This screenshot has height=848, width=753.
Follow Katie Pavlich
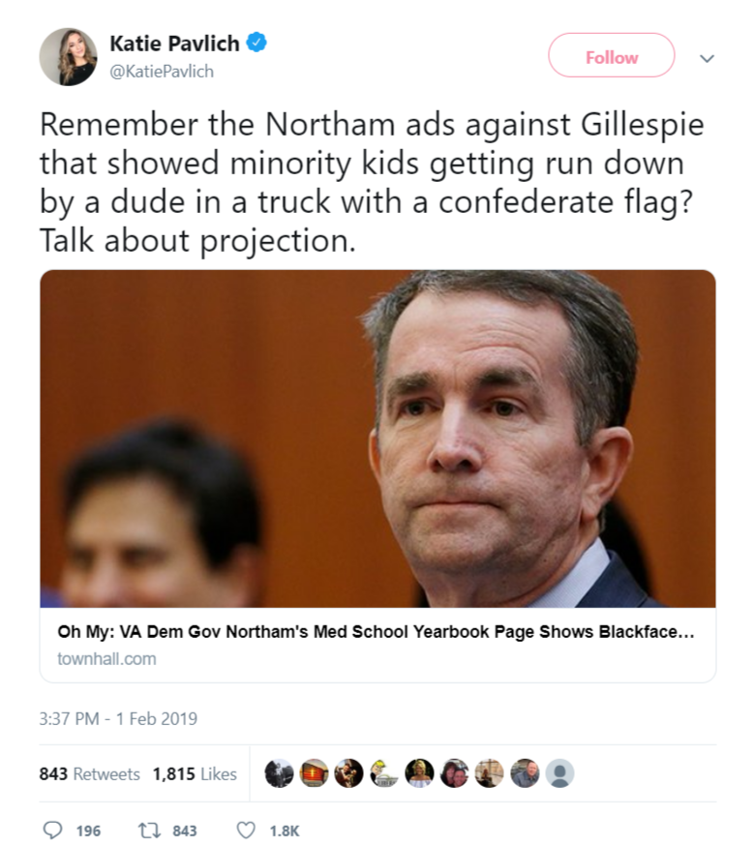[x=612, y=55]
